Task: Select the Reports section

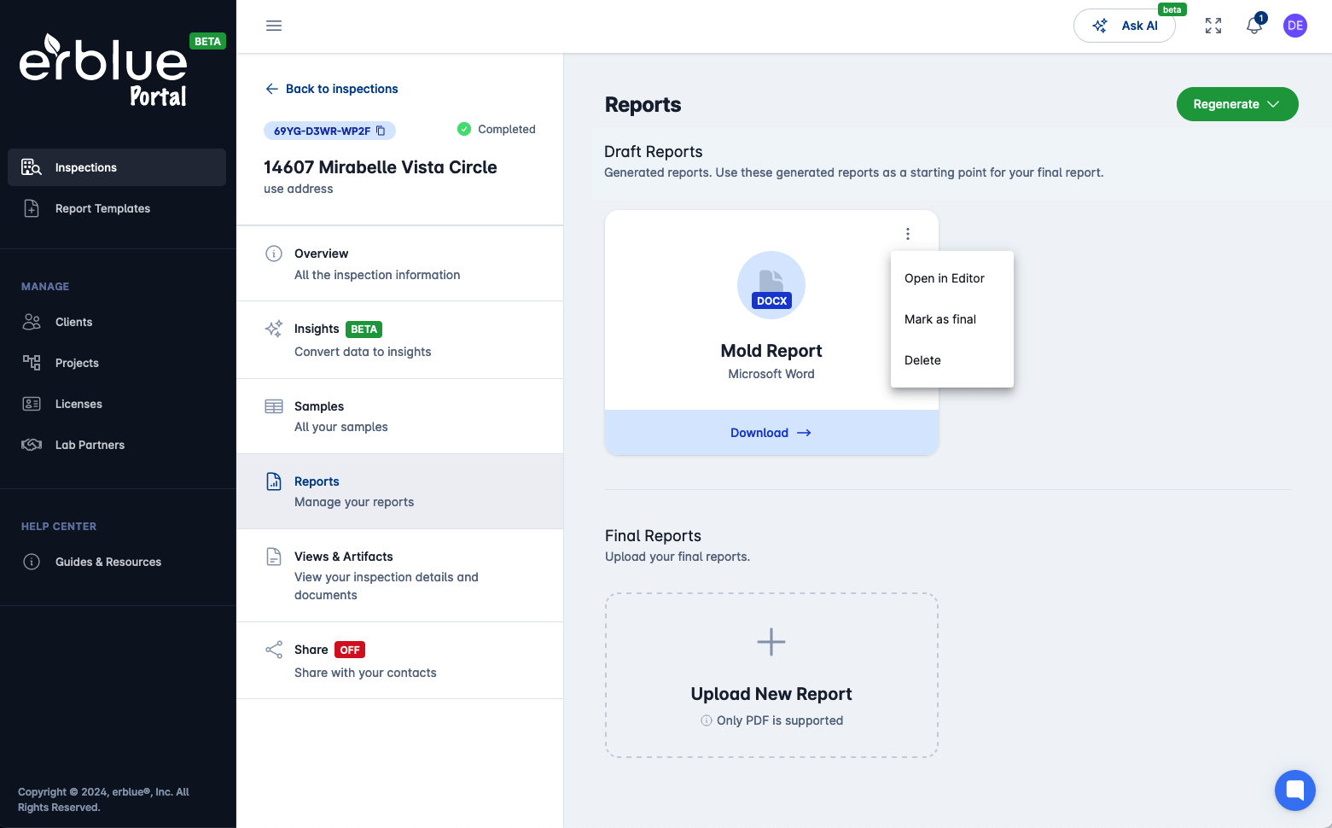Action: 399,492
